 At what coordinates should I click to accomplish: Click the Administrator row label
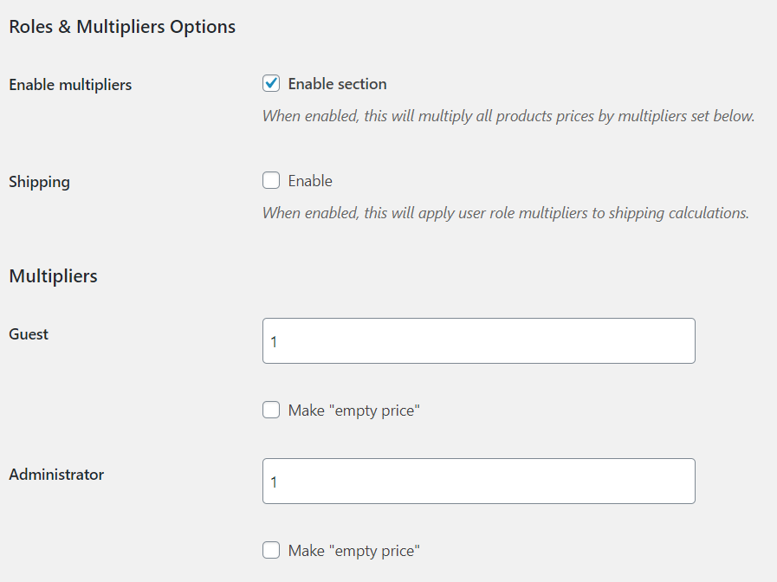pos(56,475)
